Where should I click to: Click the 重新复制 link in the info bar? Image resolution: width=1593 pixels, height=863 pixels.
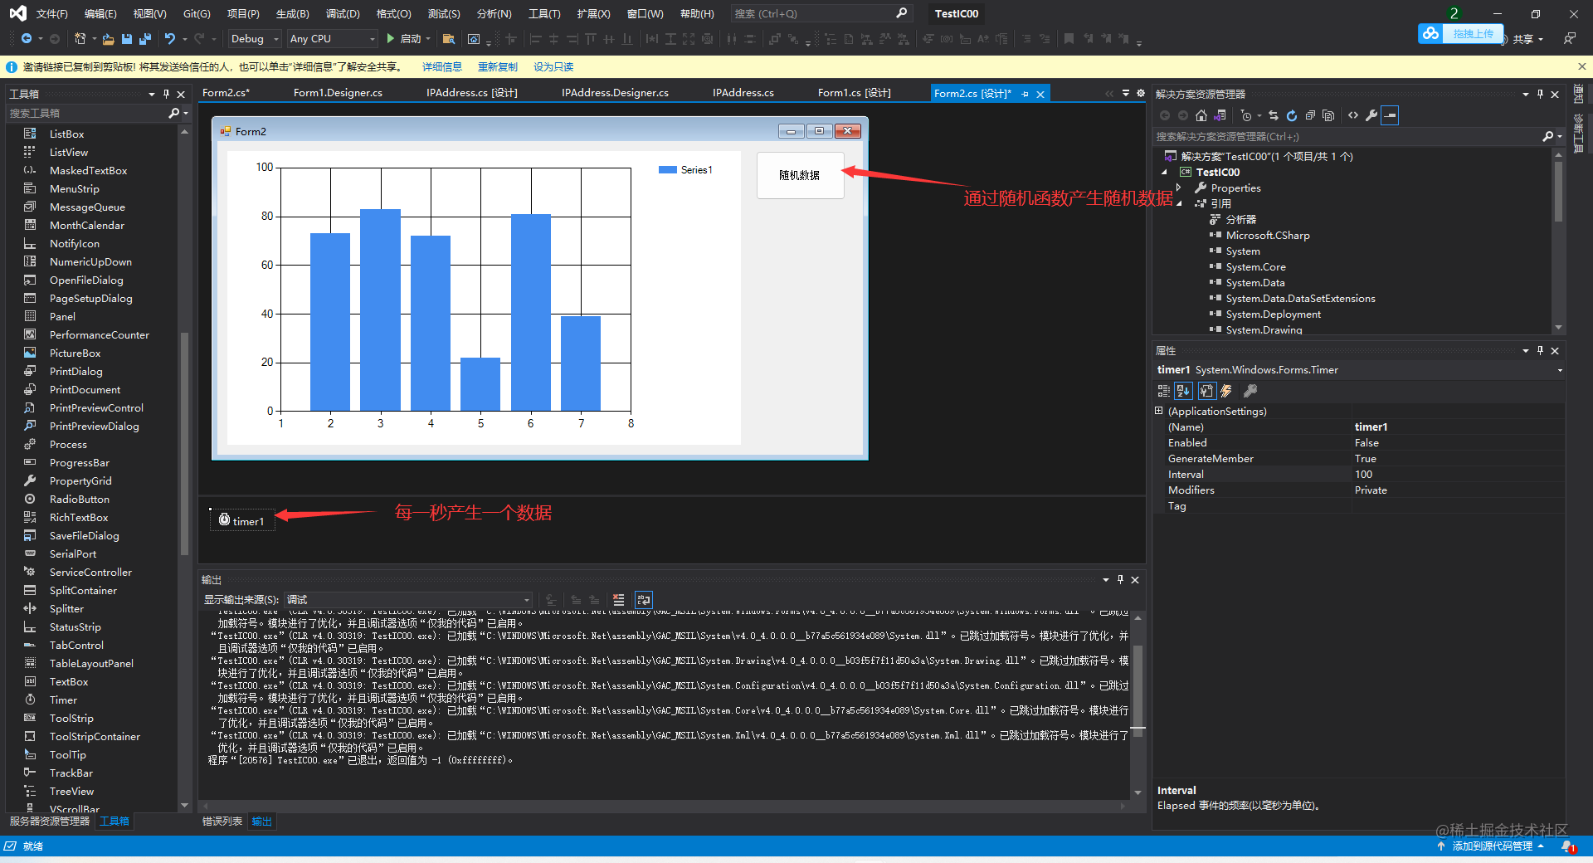[x=498, y=67]
